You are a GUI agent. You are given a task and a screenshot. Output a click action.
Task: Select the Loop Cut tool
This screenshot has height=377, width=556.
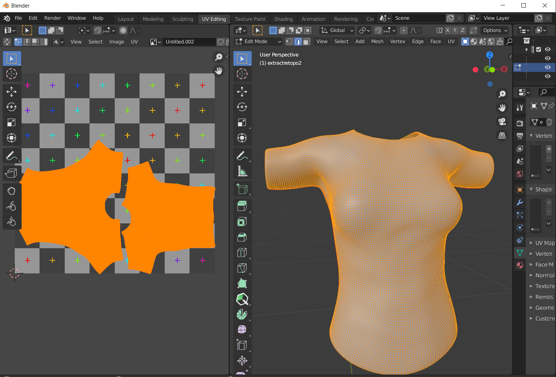pyautogui.click(x=242, y=253)
